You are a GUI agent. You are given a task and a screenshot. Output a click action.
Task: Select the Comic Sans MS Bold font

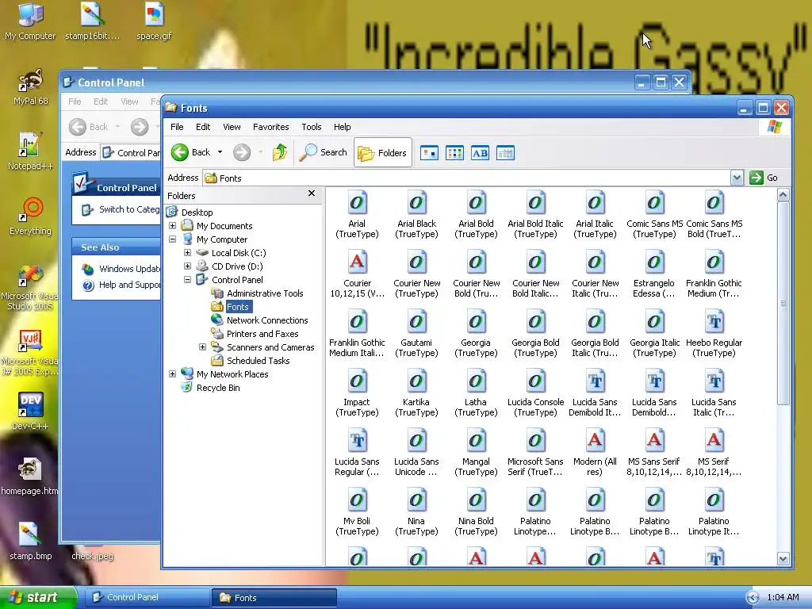click(714, 215)
